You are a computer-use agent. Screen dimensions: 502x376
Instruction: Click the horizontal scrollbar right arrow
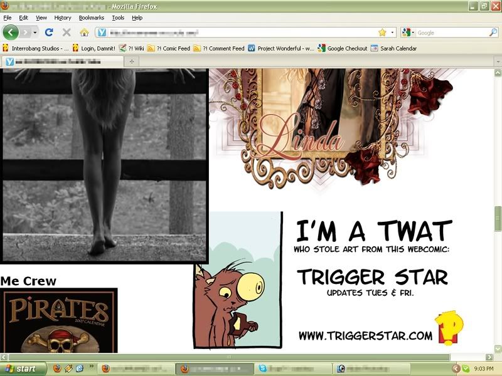(x=489, y=357)
